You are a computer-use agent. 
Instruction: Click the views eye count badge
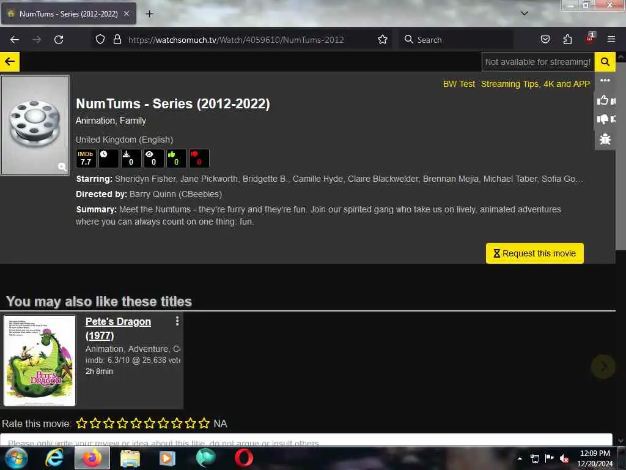(x=154, y=159)
